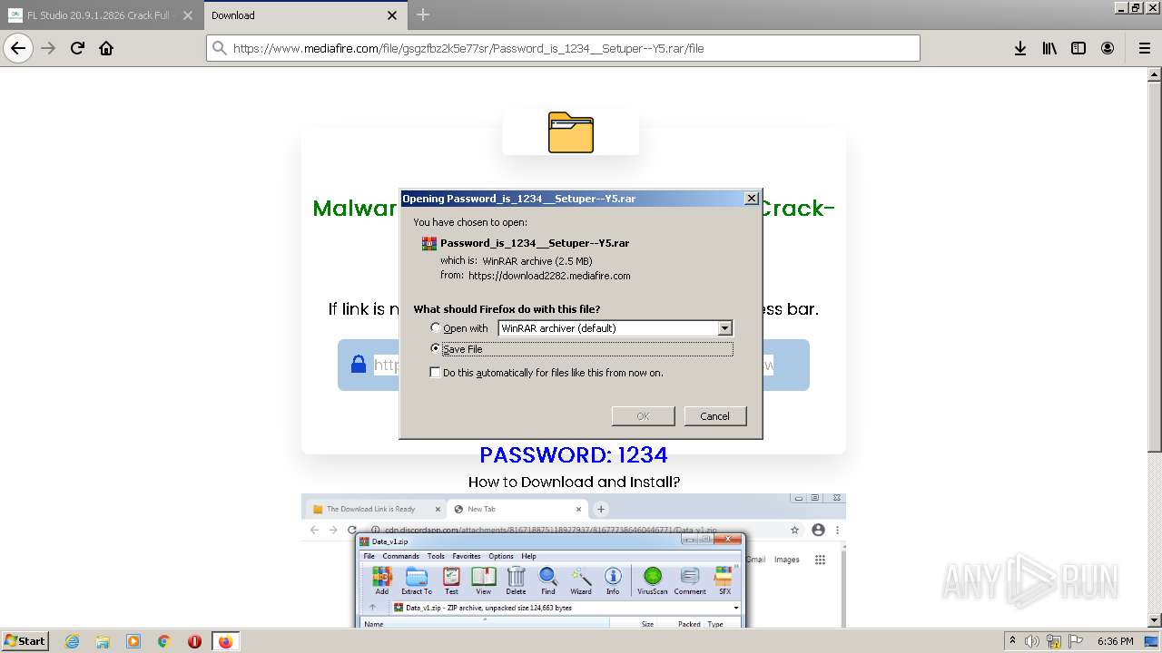The width and height of the screenshot is (1162, 653).
Task: Close the FL Studio Crack tab
Action: 188,15
